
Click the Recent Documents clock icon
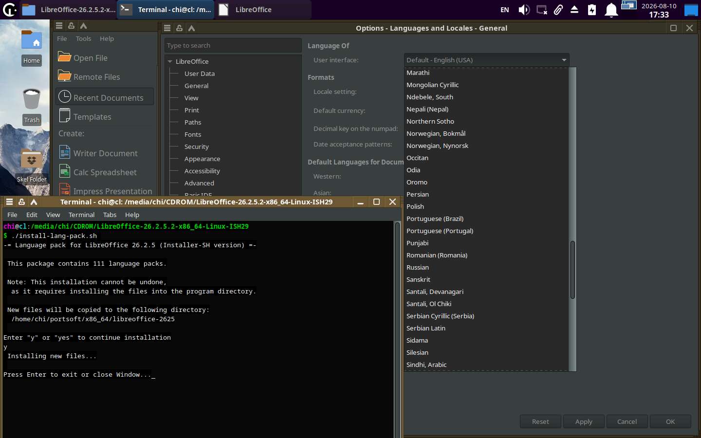pyautogui.click(x=65, y=97)
